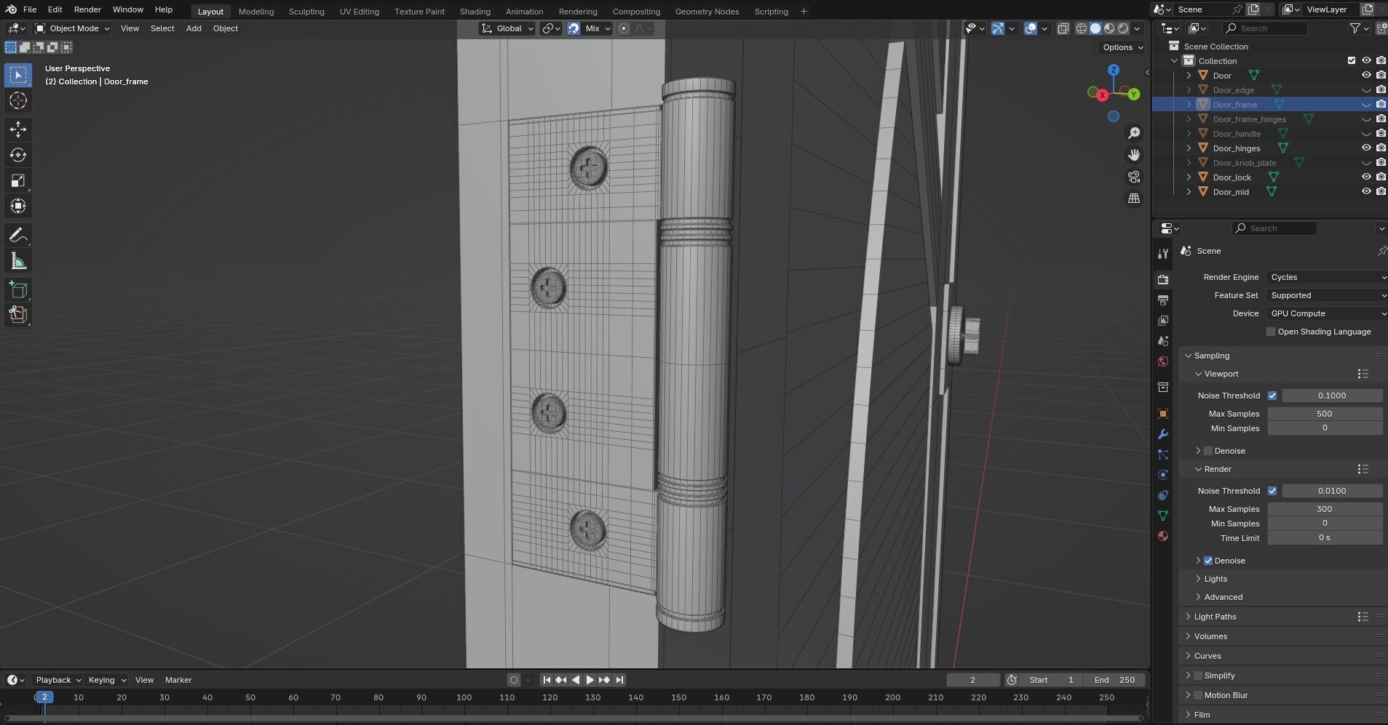Open the Render properties tab
The image size is (1388, 725).
click(x=1163, y=280)
